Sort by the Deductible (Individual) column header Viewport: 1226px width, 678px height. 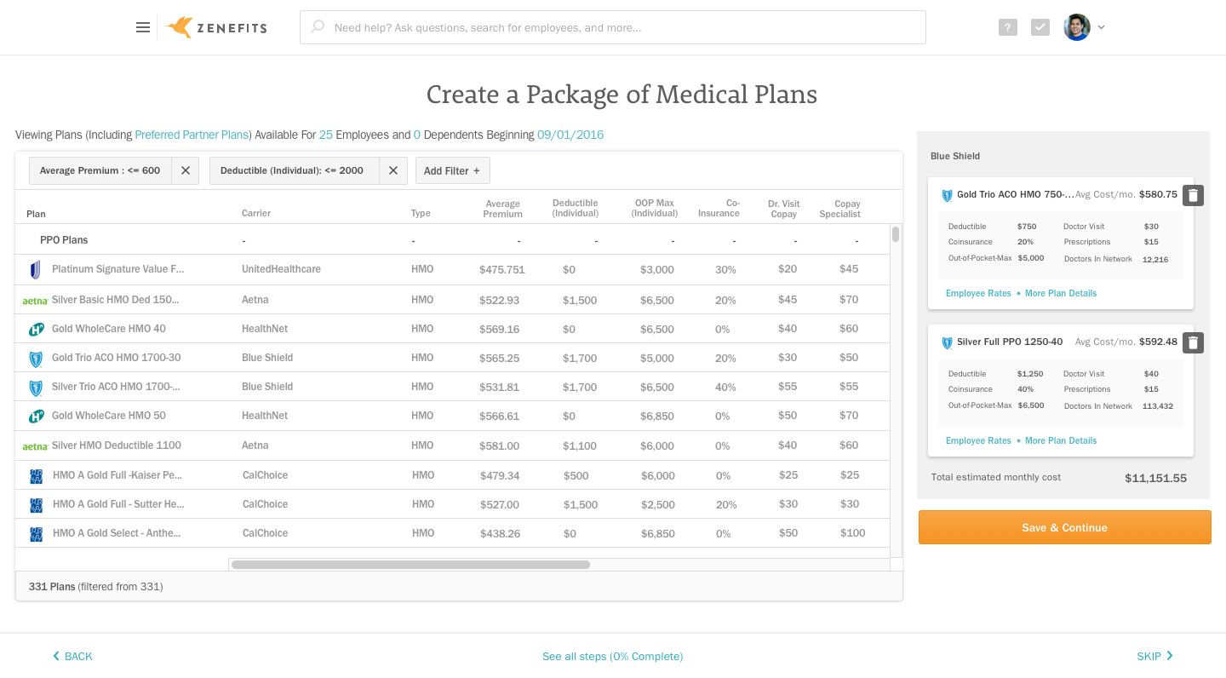click(576, 209)
